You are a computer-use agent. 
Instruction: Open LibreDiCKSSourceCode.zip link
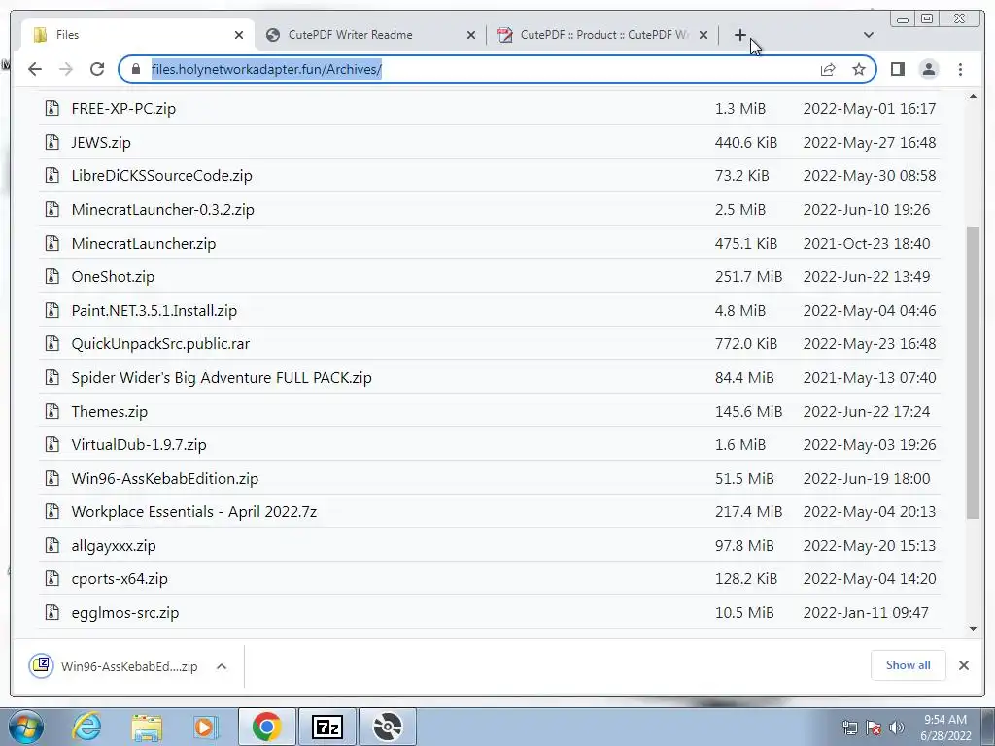(162, 176)
